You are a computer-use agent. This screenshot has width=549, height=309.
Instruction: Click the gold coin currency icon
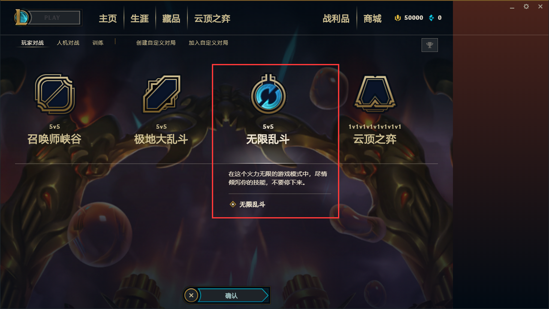click(398, 18)
